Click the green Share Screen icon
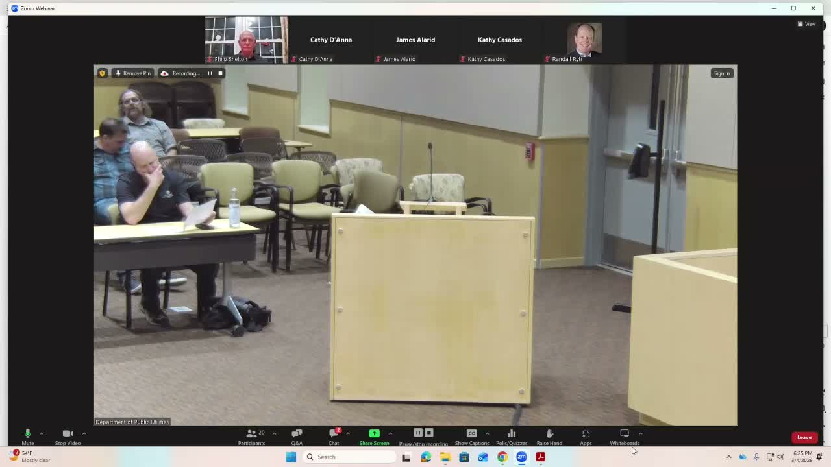 374,433
